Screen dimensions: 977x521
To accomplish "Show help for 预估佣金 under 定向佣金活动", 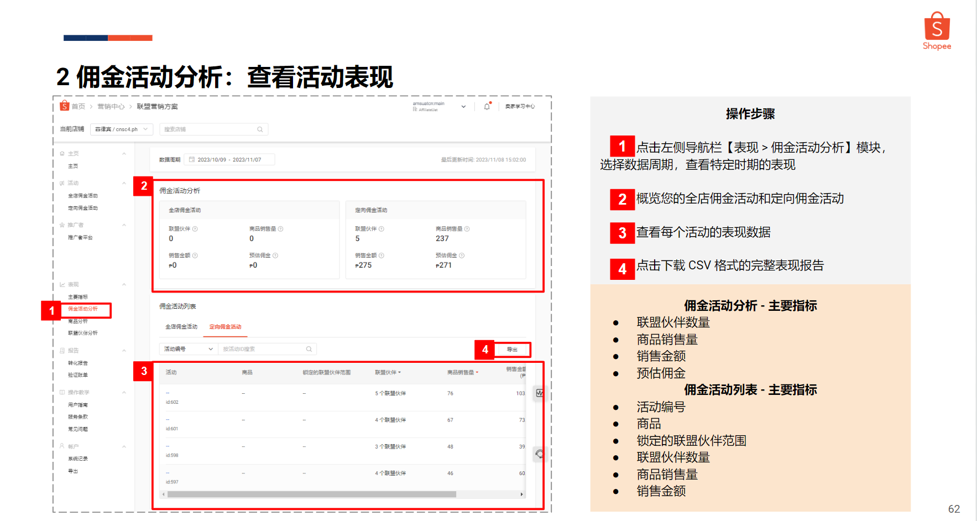I will point(462,256).
